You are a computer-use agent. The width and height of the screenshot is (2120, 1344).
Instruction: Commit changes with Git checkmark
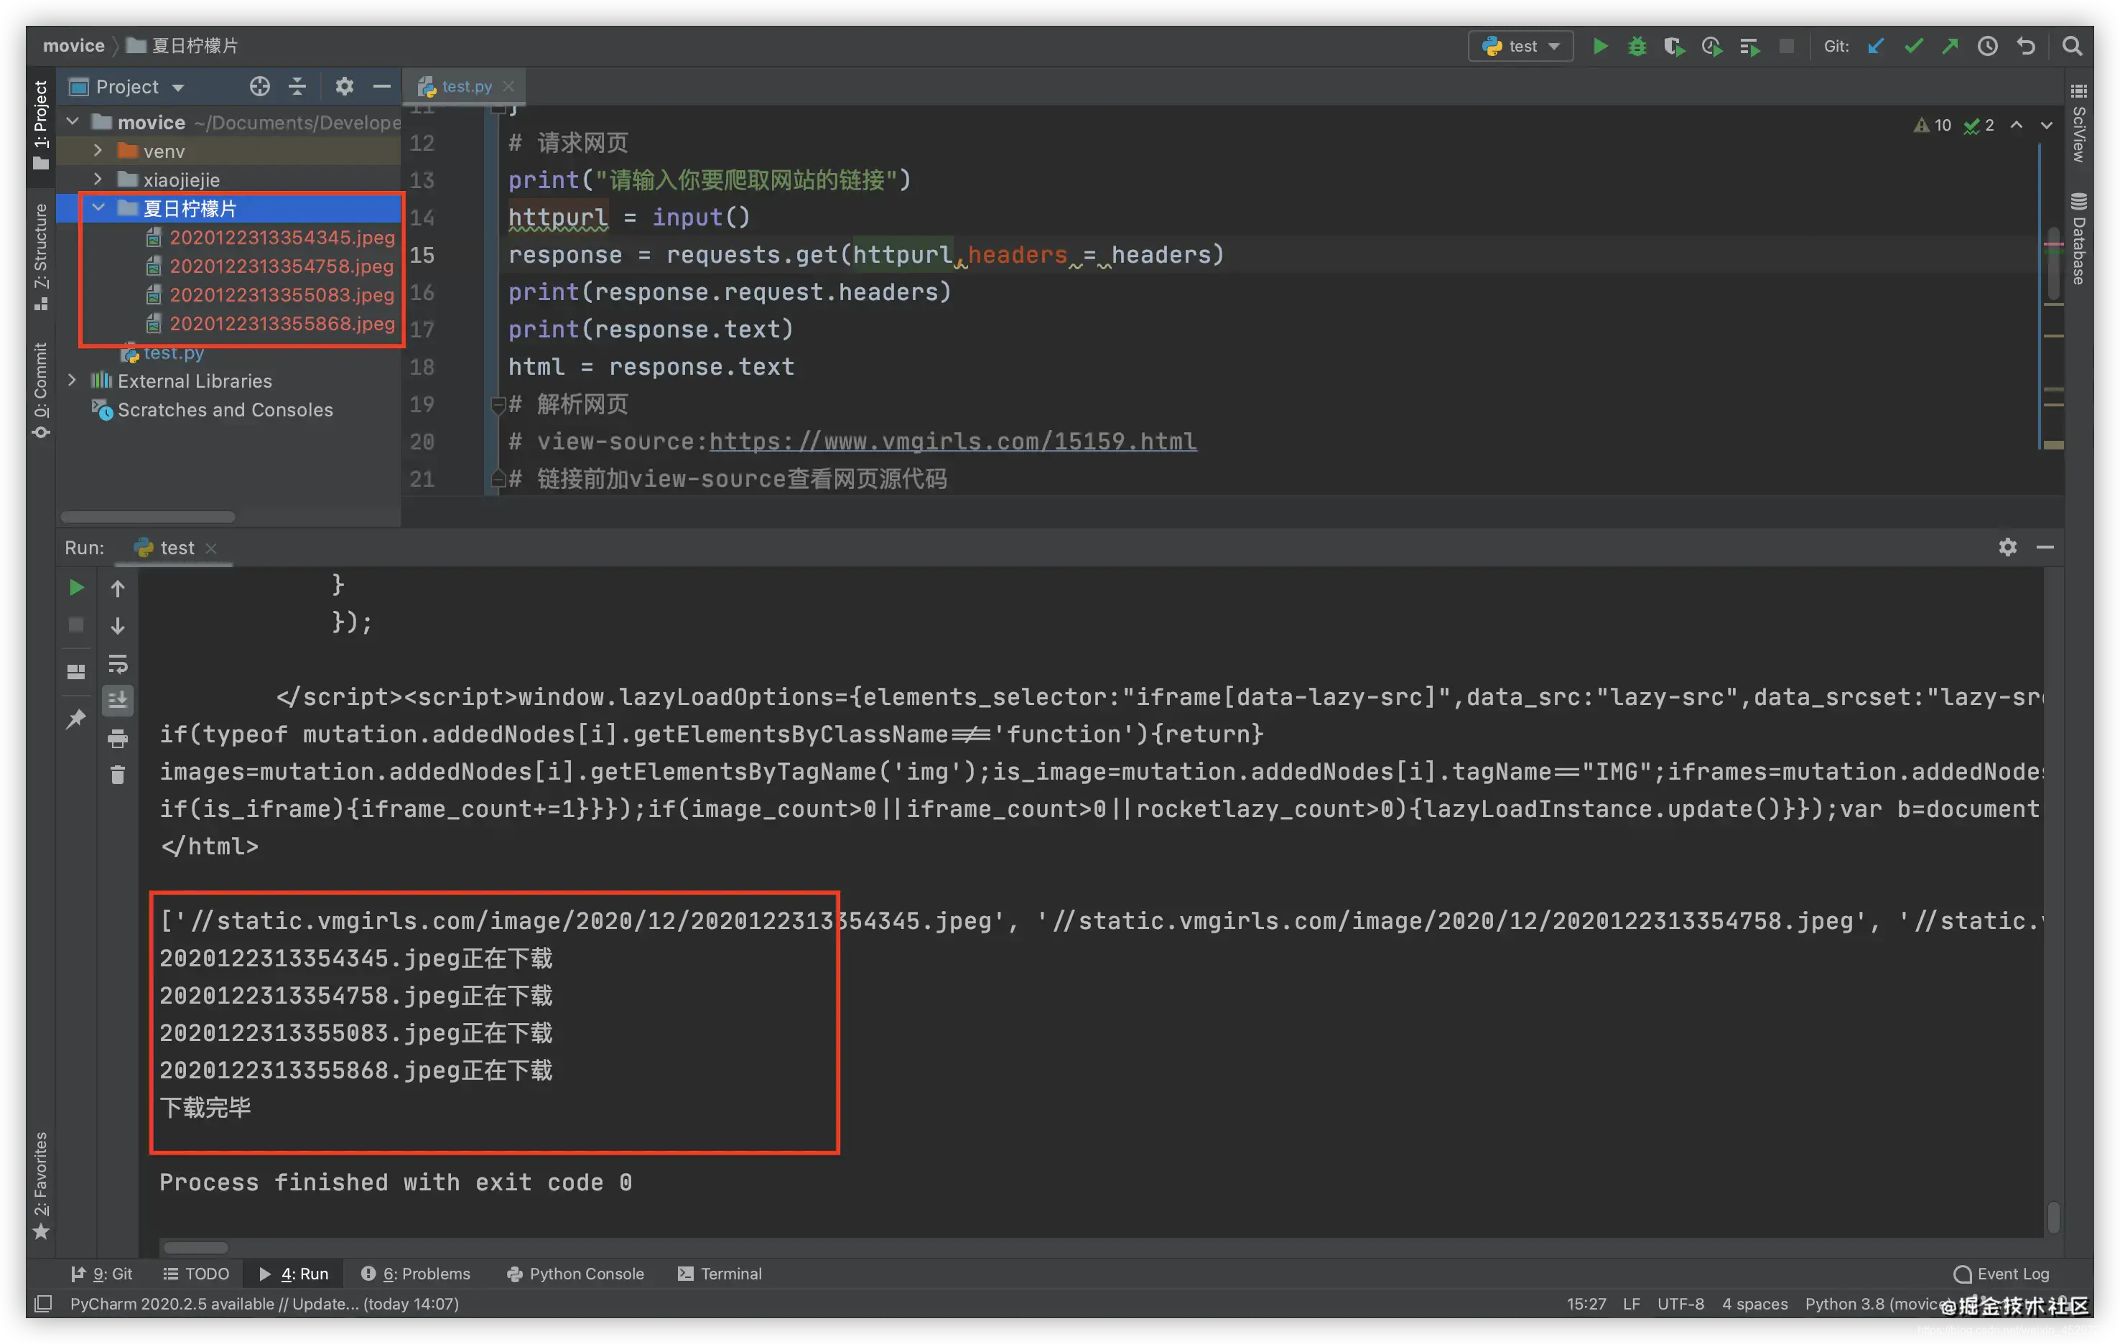click(x=1913, y=46)
